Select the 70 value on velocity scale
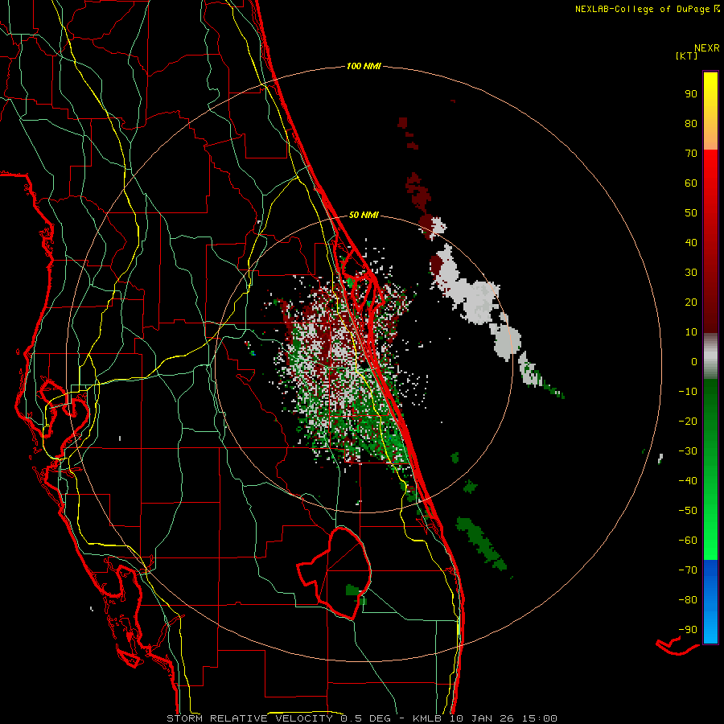724x724 pixels. tap(691, 154)
